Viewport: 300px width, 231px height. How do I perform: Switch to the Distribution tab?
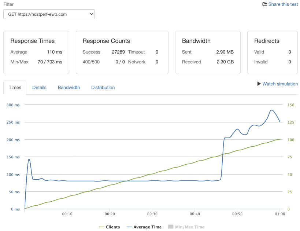point(103,88)
